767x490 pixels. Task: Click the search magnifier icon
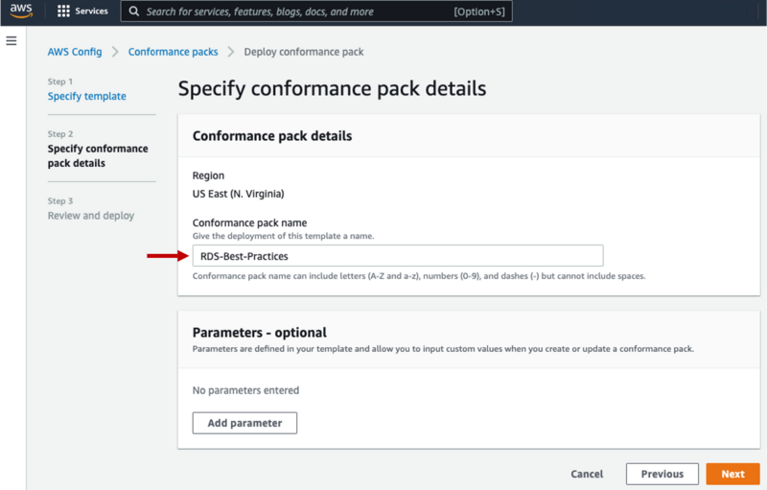[132, 12]
